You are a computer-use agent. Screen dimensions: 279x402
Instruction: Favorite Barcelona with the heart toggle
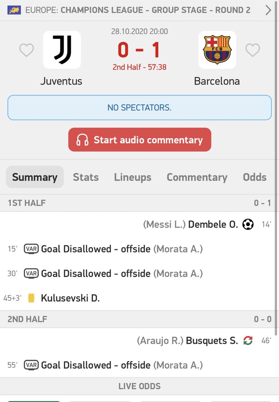click(253, 50)
